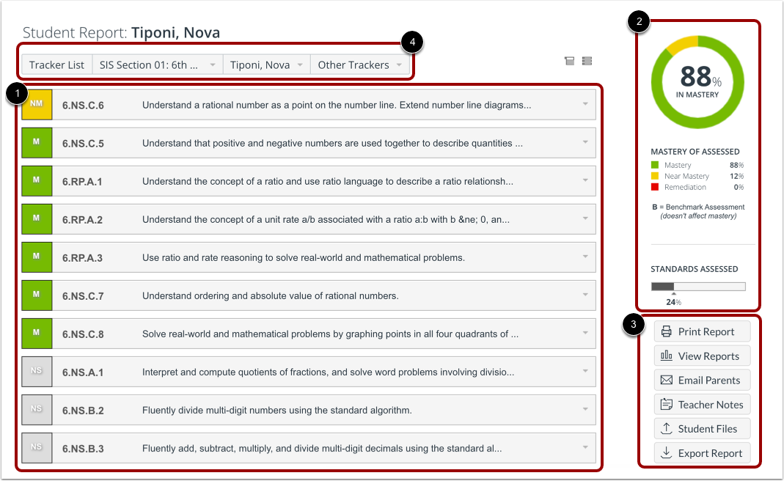Click the Export Report button
The width and height of the screenshot is (784, 481).
point(702,452)
